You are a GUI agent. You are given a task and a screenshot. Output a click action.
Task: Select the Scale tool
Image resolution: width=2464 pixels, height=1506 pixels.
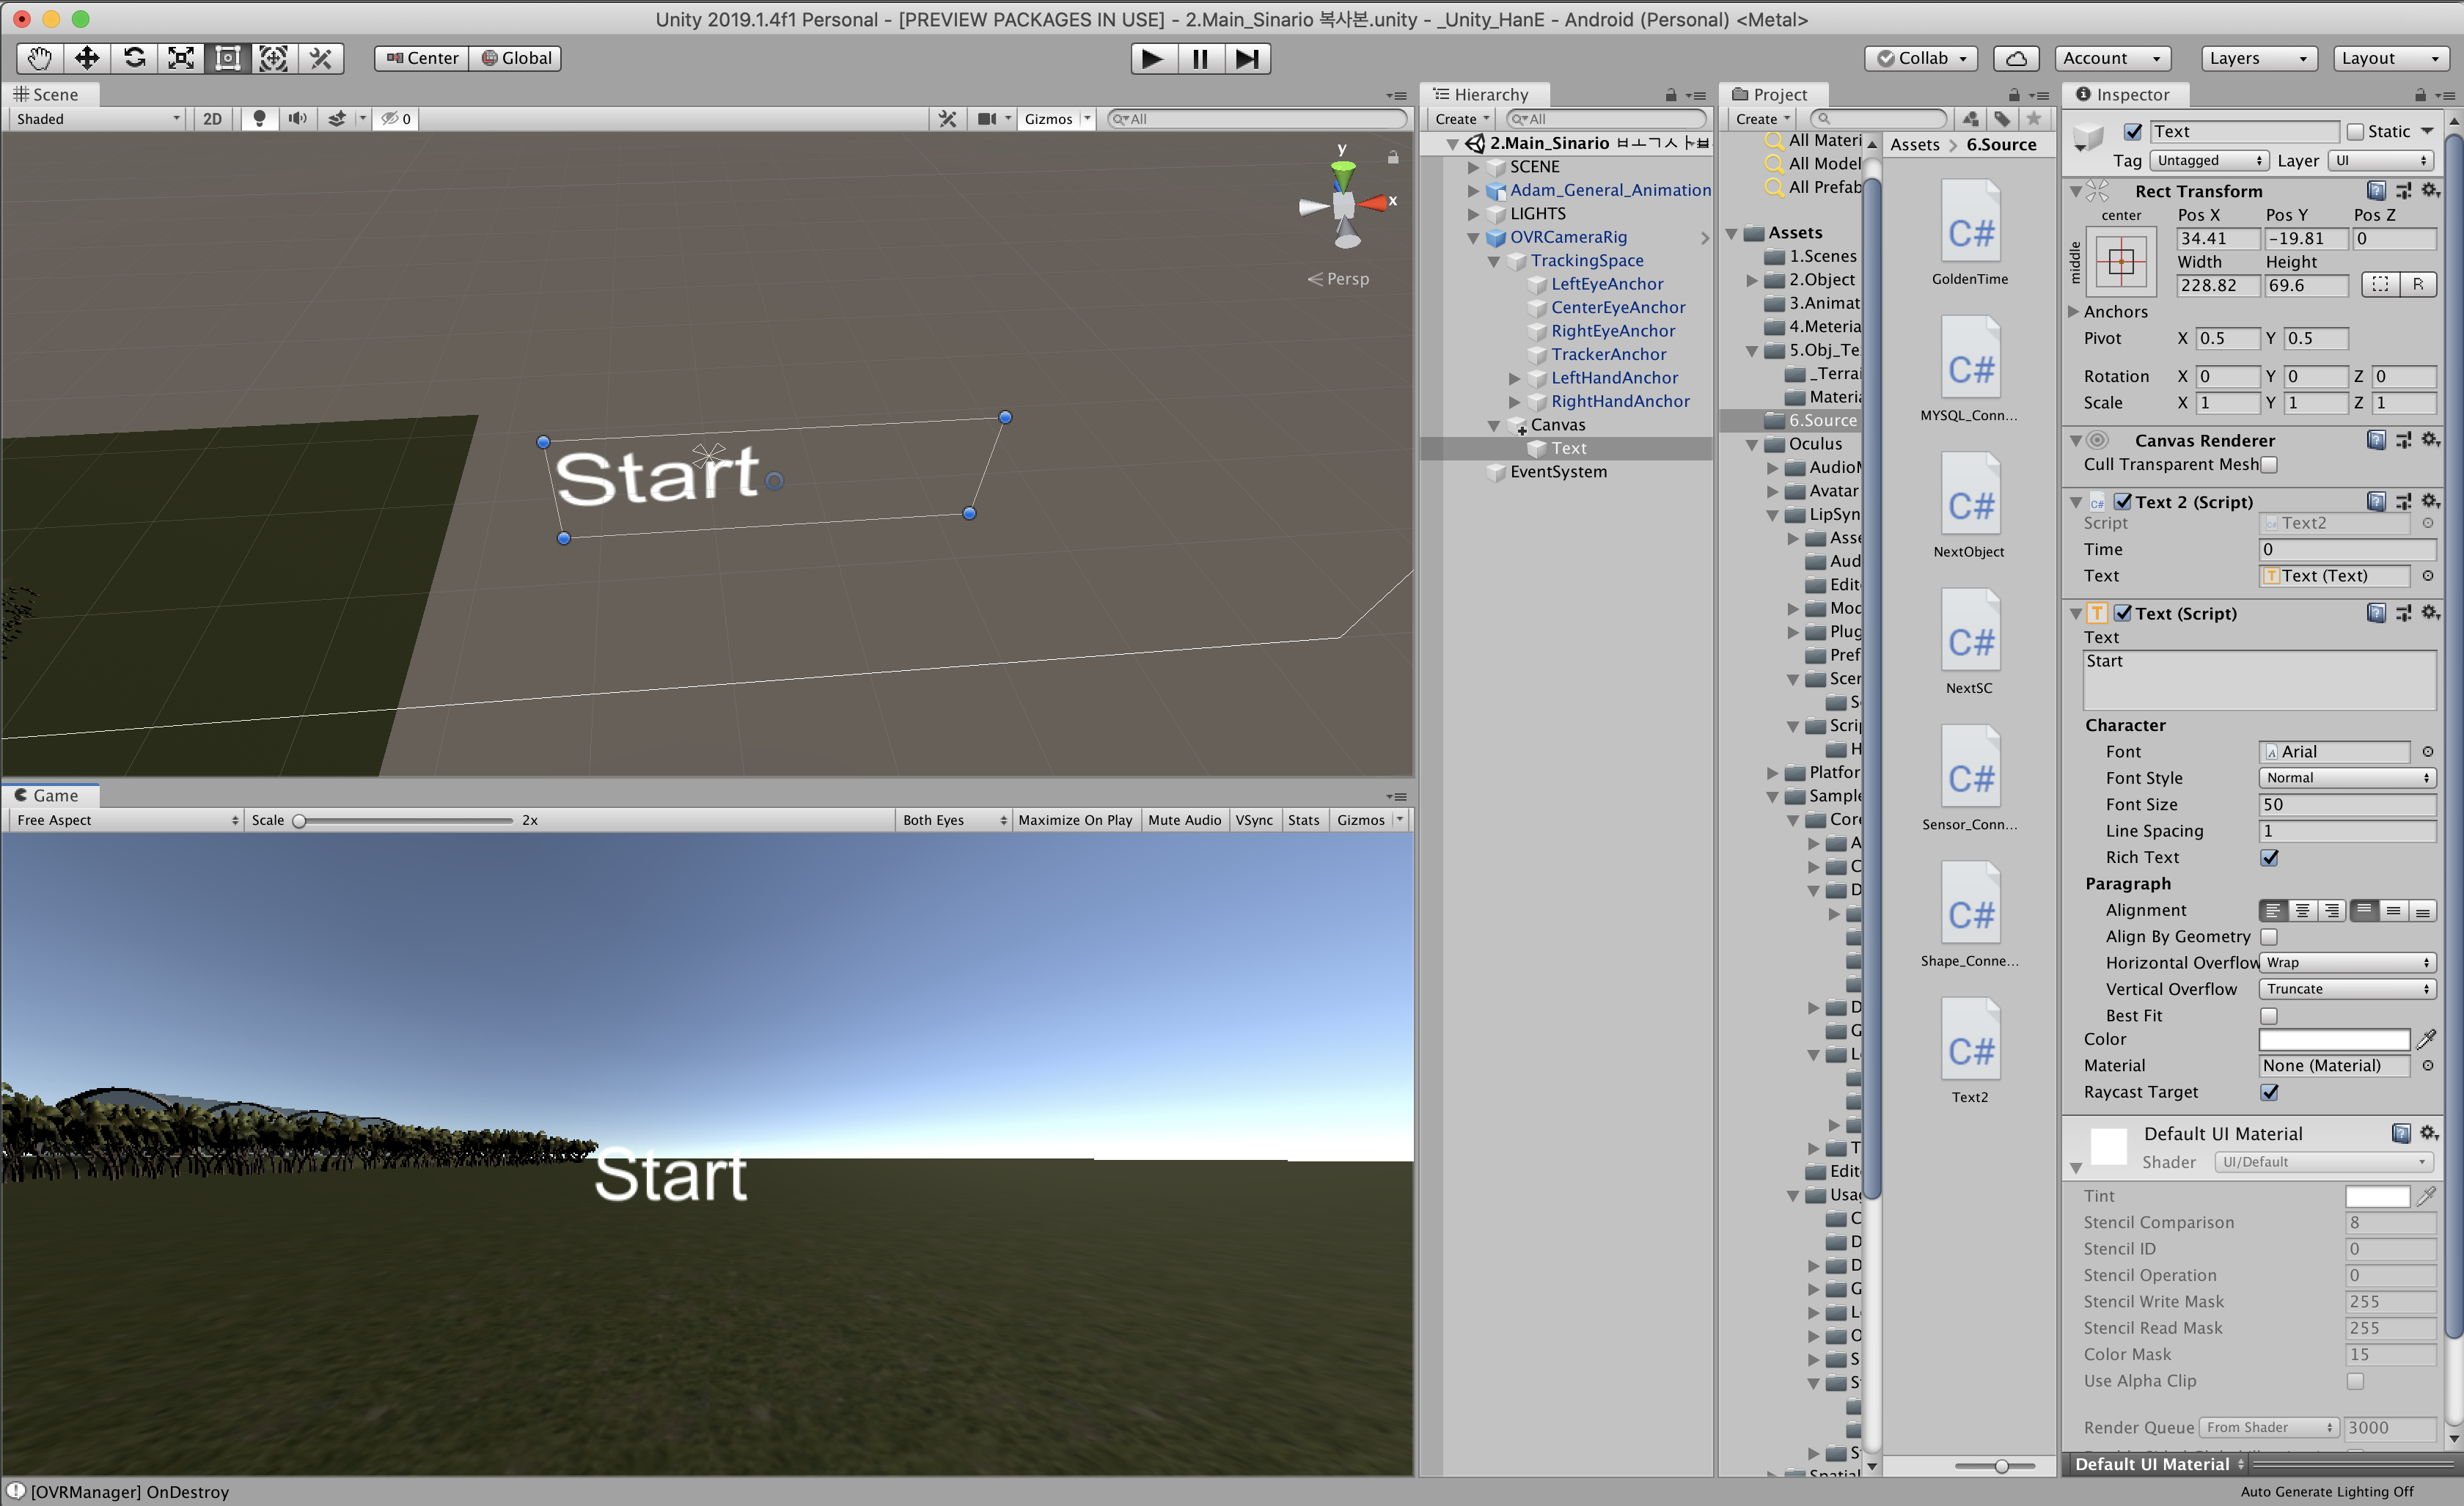181,58
